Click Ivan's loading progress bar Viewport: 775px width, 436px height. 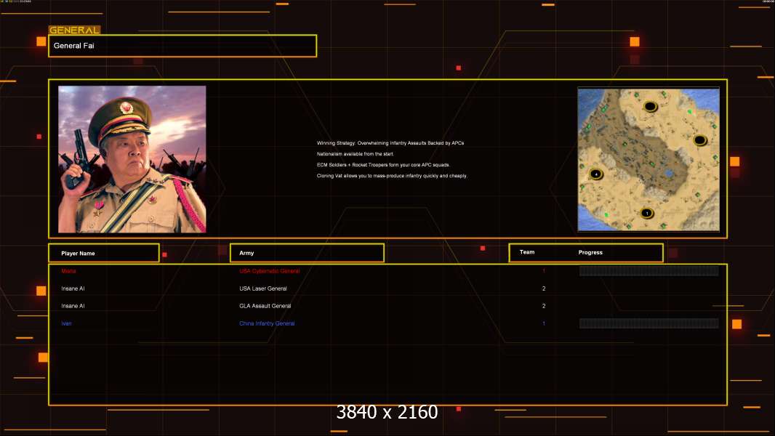pos(649,323)
